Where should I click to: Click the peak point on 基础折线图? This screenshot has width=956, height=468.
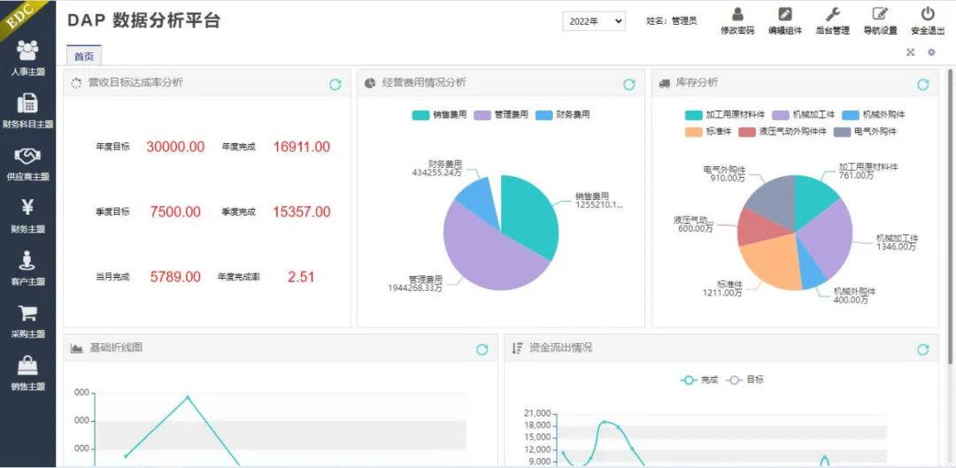[187, 397]
